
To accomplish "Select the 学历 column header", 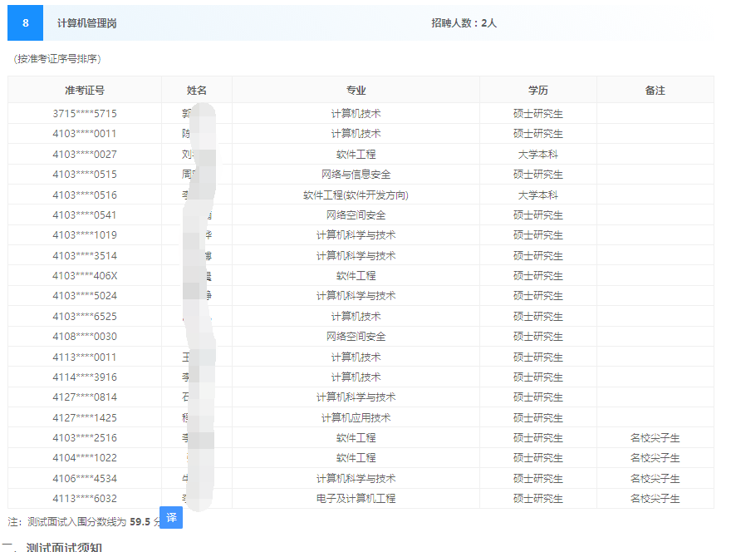I will click(537, 91).
